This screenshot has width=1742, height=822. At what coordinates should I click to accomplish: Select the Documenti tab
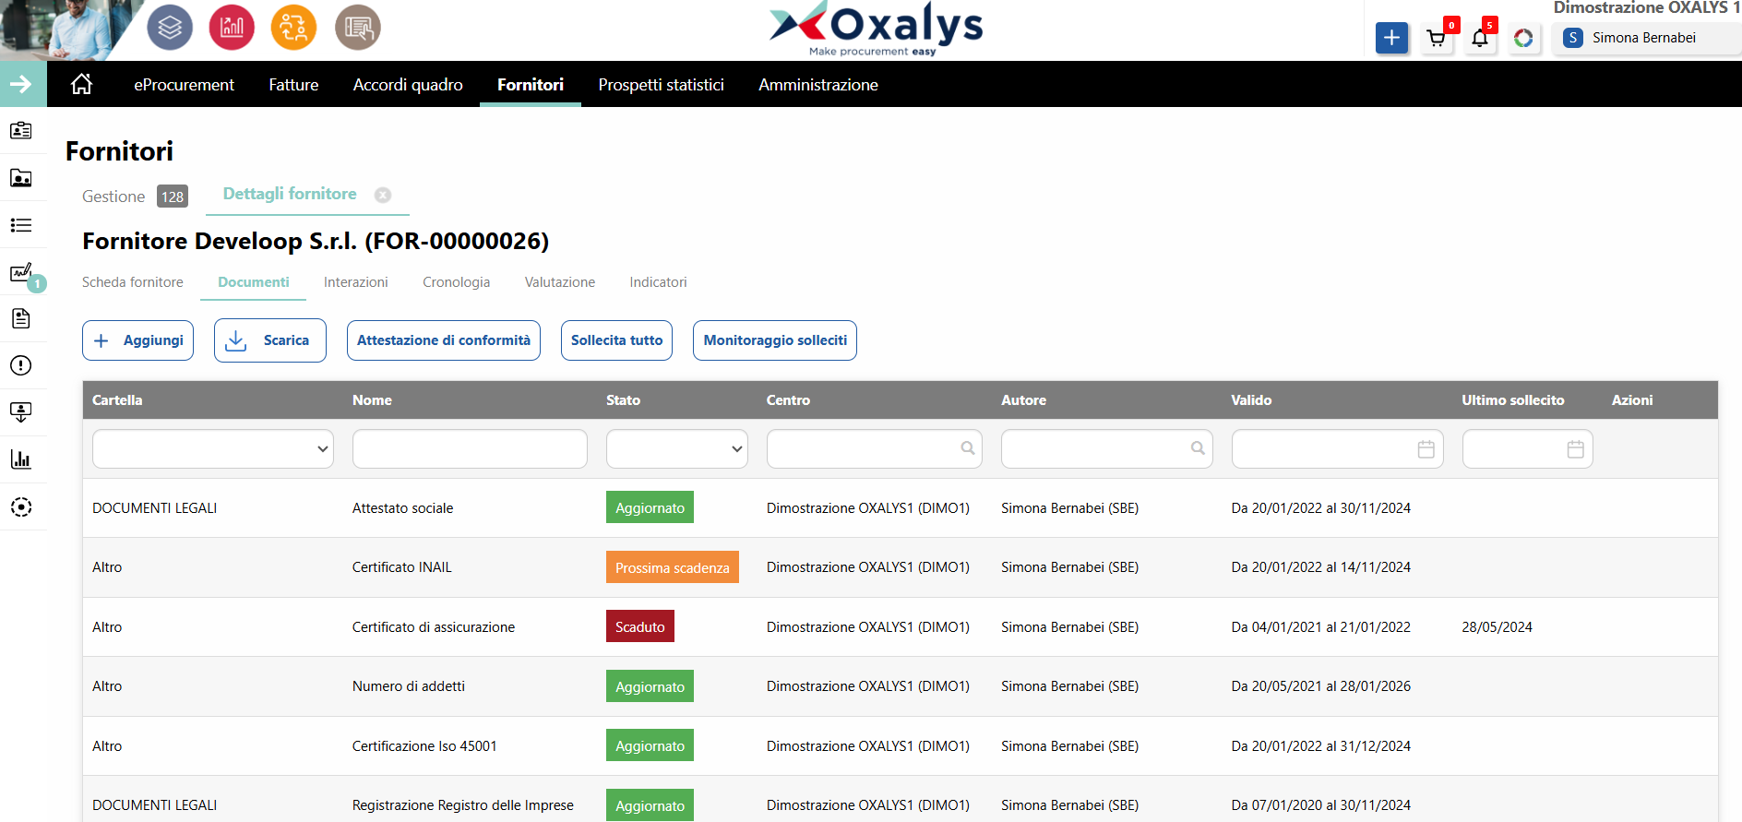pyautogui.click(x=254, y=282)
